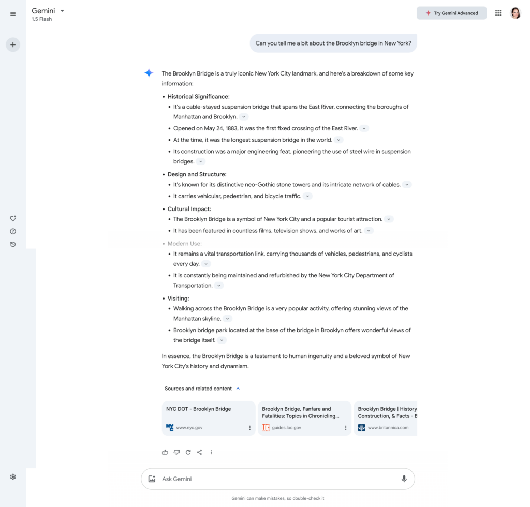Click the upload image icon in prompt box
Screen dimensions: 530x507
[x=152, y=479]
